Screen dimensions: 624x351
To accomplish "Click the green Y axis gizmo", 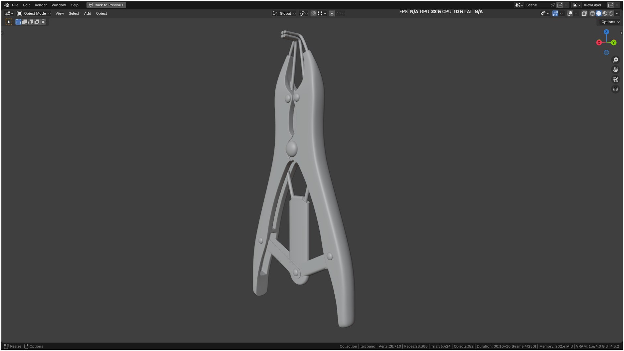I will click(x=614, y=43).
